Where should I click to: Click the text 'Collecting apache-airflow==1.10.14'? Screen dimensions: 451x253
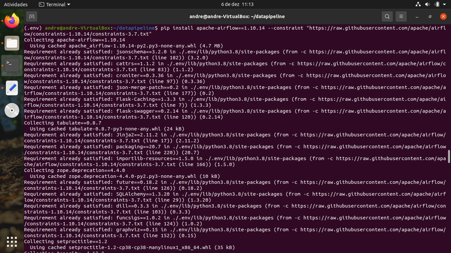click(x=75, y=40)
